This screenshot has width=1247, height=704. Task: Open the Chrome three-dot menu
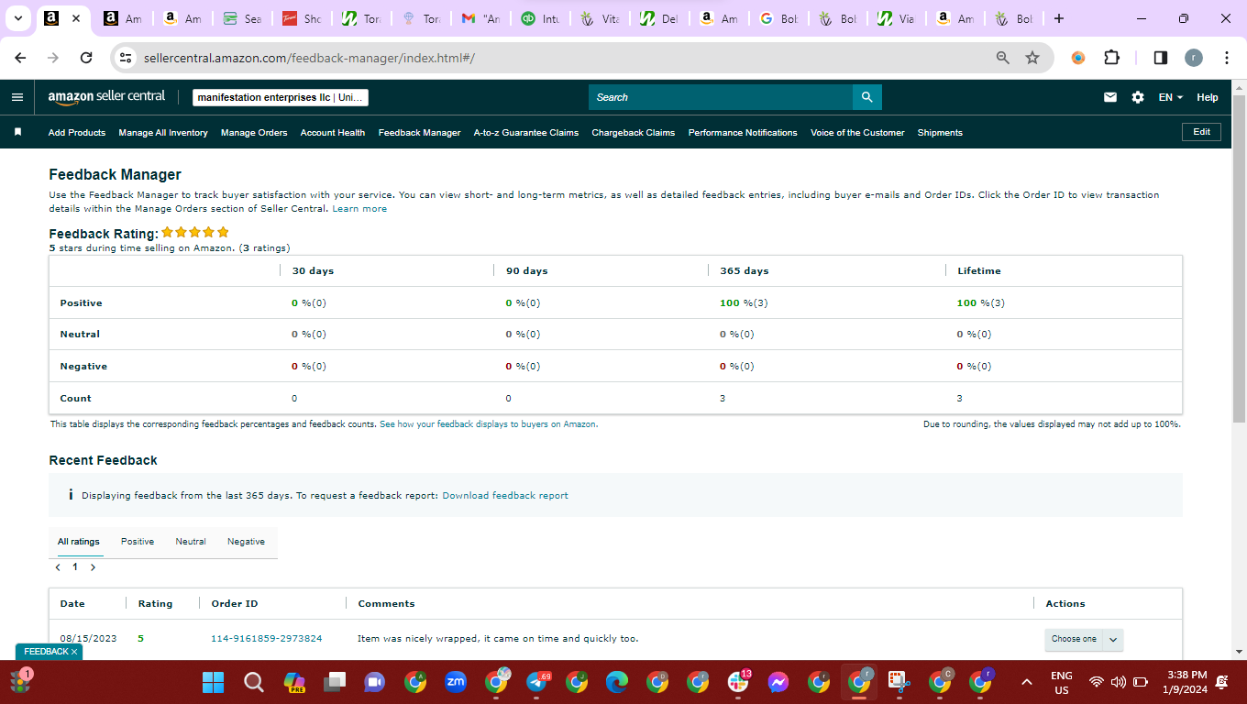tap(1227, 58)
